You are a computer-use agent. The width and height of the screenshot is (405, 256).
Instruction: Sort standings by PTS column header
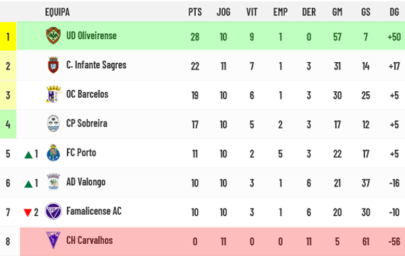click(195, 12)
